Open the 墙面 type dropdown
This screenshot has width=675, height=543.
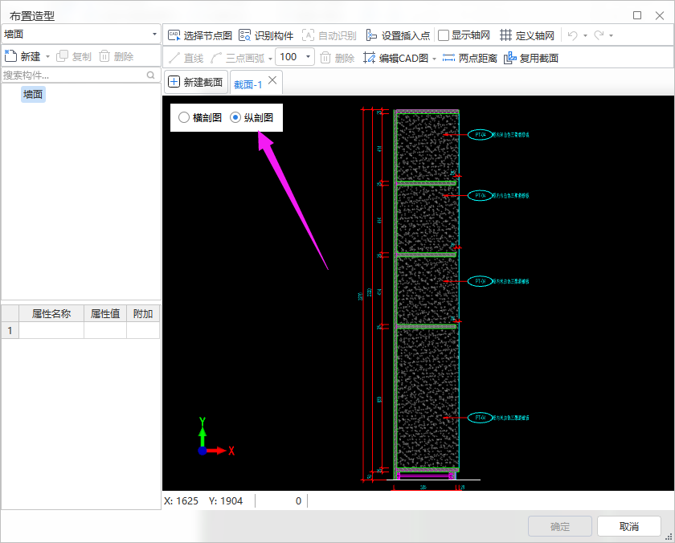pyautogui.click(x=80, y=35)
